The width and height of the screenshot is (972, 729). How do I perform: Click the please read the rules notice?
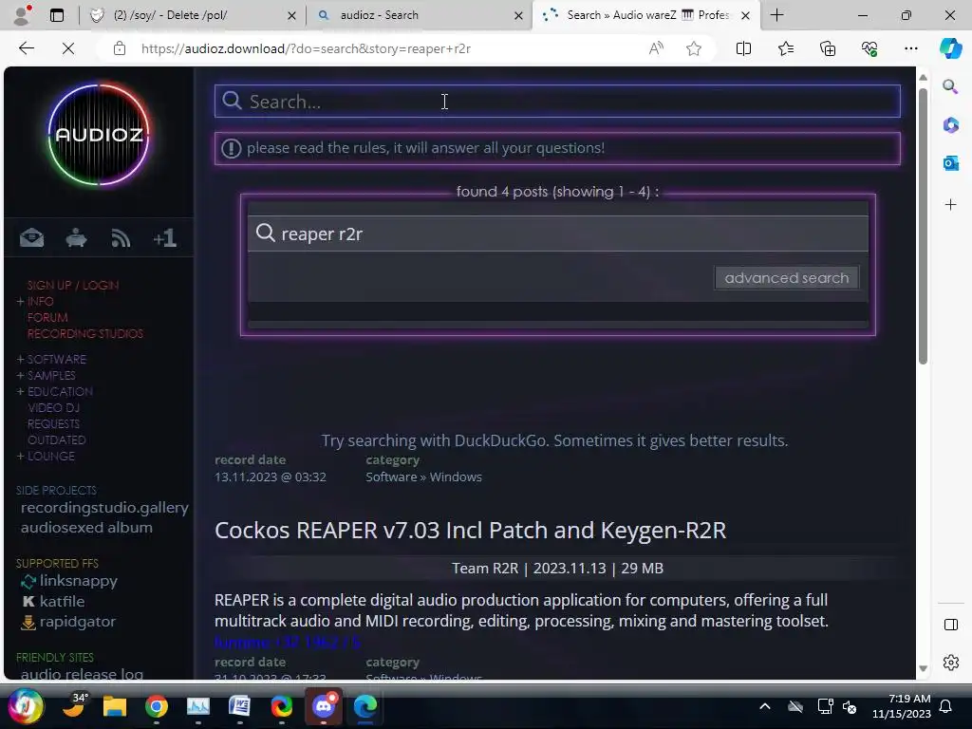(557, 148)
